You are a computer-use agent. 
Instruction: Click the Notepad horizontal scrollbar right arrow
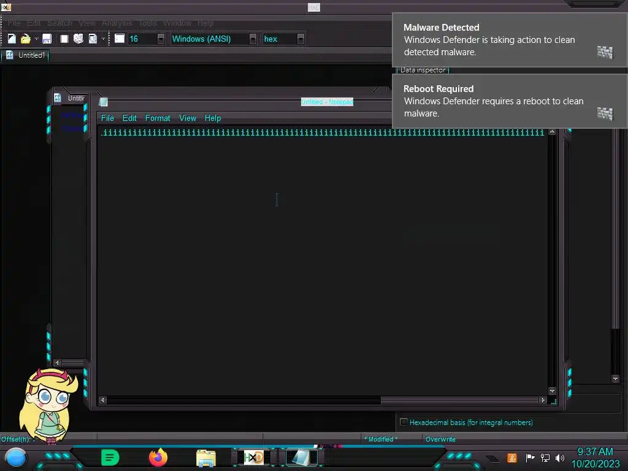point(543,400)
